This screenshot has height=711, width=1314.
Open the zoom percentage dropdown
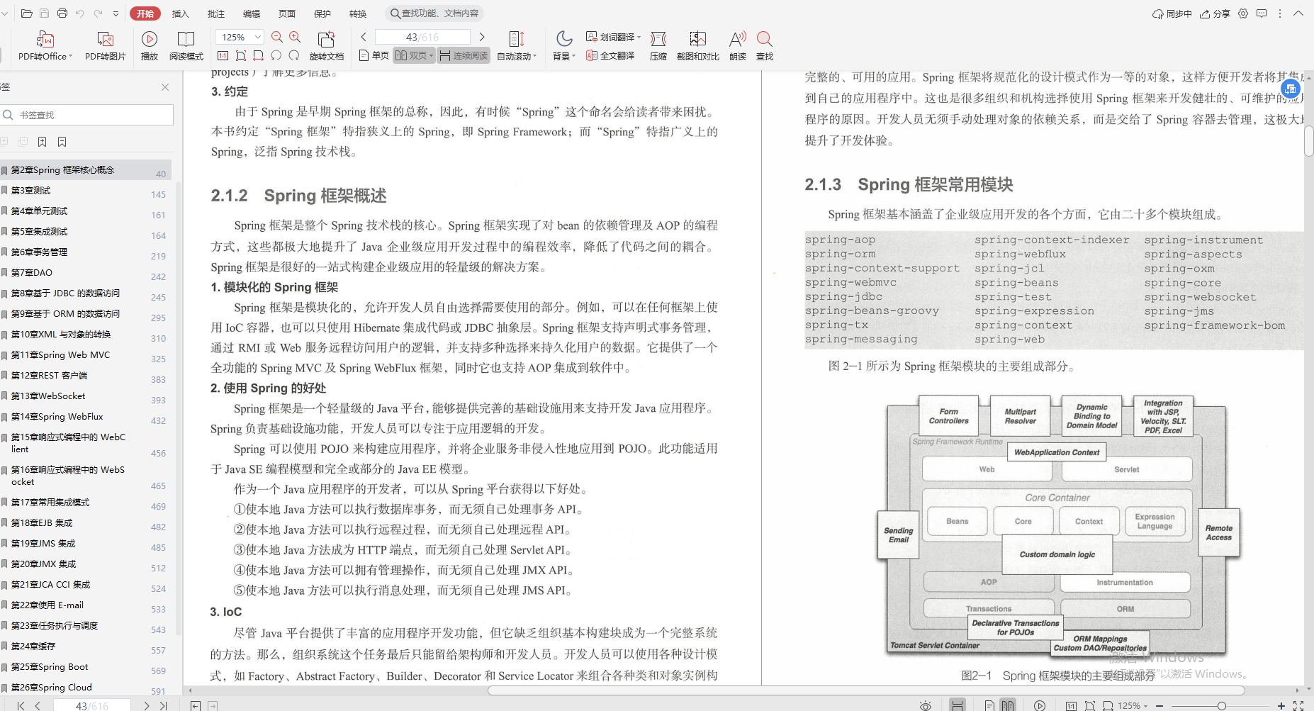click(x=238, y=36)
